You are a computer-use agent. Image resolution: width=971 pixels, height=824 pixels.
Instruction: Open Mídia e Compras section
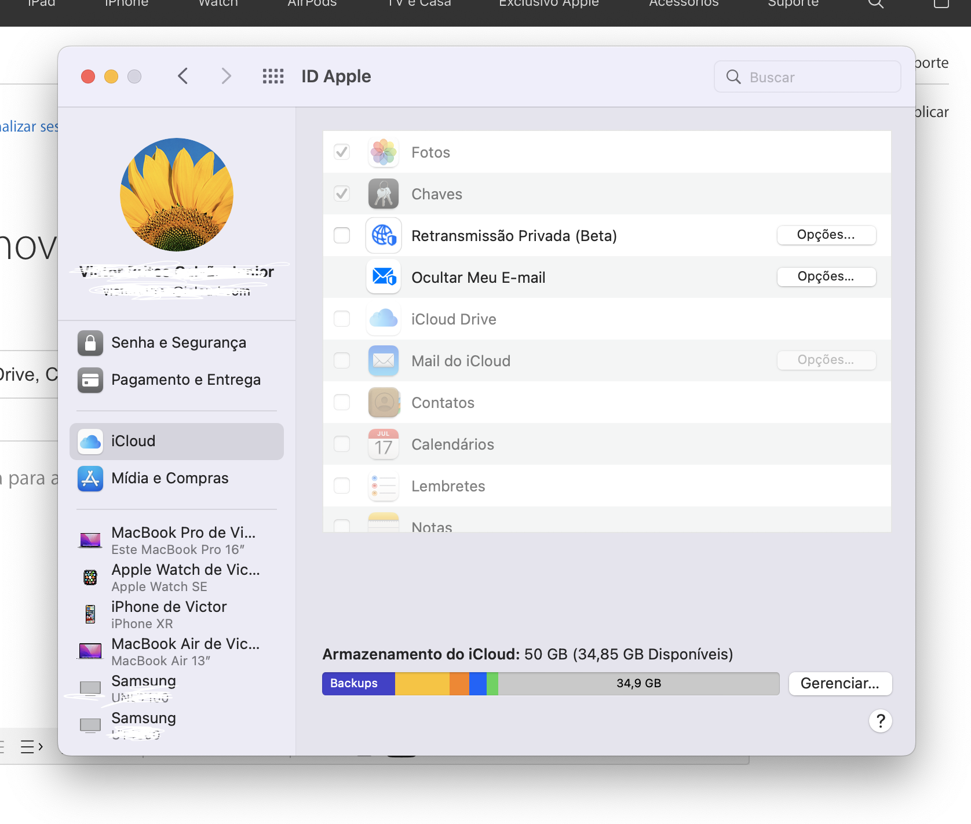pos(169,478)
